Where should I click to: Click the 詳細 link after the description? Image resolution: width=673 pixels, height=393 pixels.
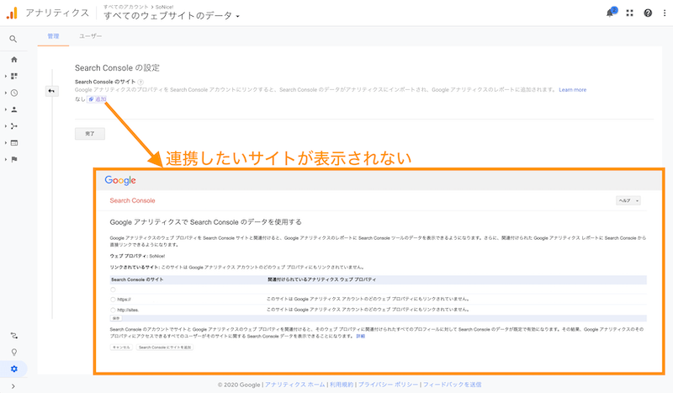click(361, 337)
